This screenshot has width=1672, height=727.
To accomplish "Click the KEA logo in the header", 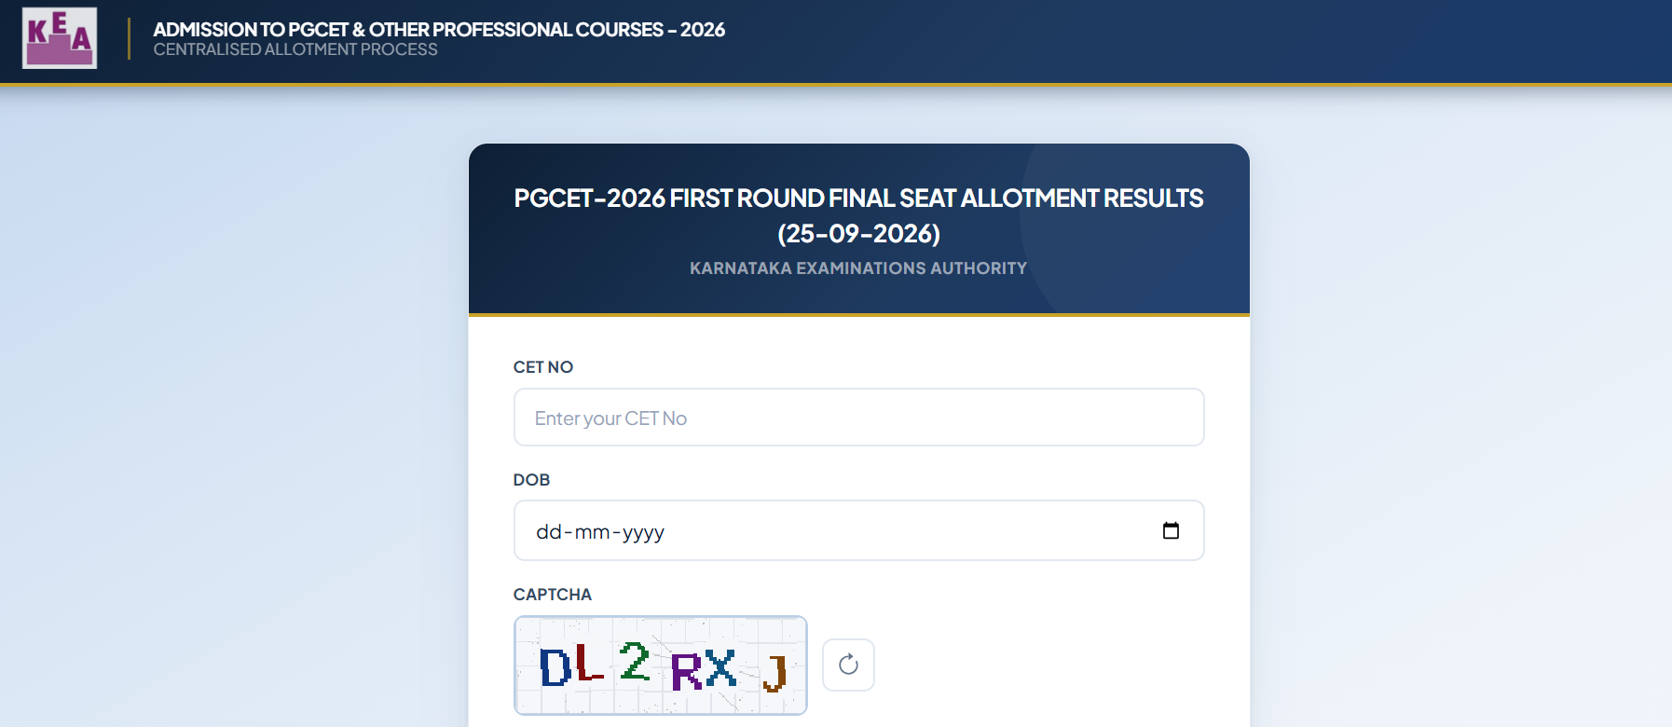I will pyautogui.click(x=60, y=38).
